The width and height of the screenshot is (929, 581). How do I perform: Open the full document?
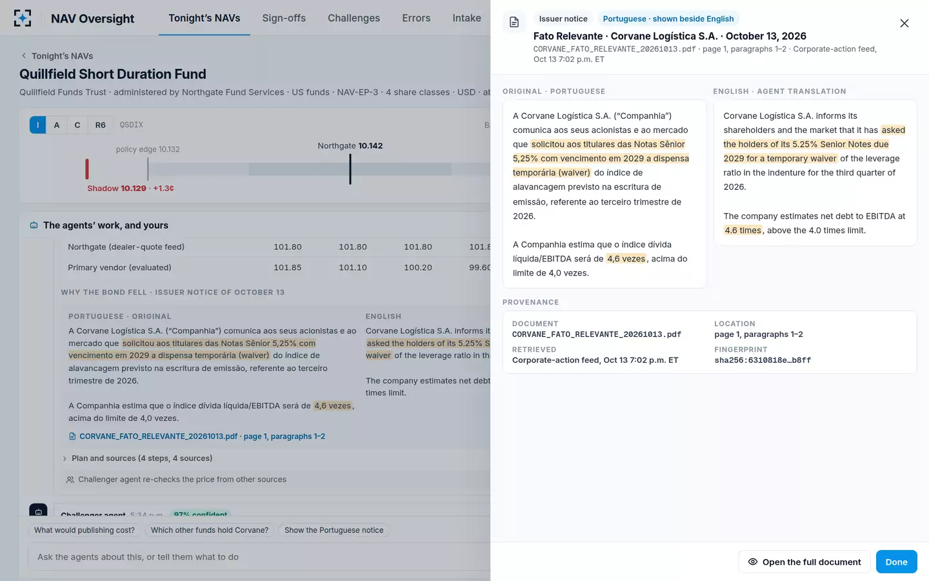tap(804, 562)
